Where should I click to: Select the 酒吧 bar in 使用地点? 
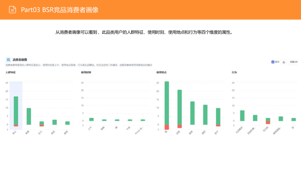tap(205, 115)
